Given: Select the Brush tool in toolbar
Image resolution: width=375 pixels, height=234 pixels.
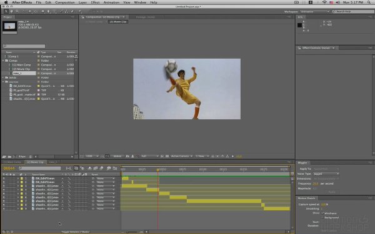Looking at the screenshot, I should 61,11.
